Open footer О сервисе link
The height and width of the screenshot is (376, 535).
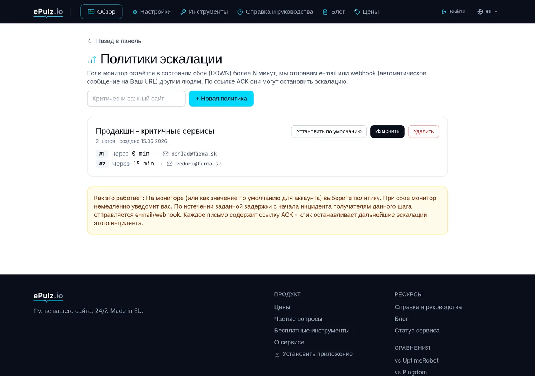tap(289, 342)
